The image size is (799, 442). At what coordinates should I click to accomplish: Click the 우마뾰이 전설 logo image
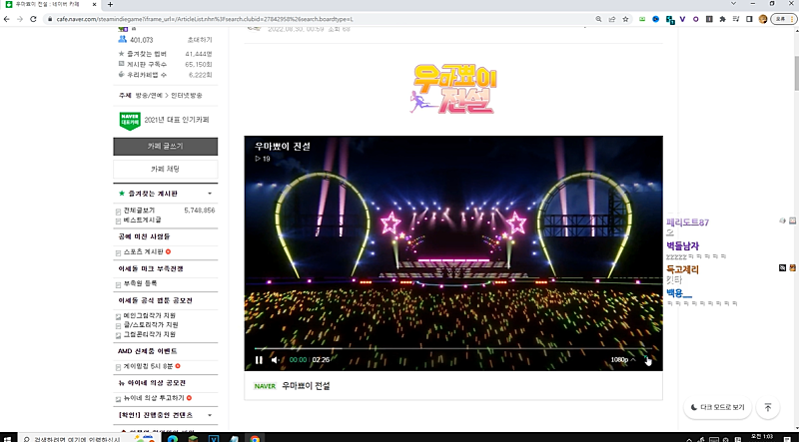pyautogui.click(x=453, y=89)
